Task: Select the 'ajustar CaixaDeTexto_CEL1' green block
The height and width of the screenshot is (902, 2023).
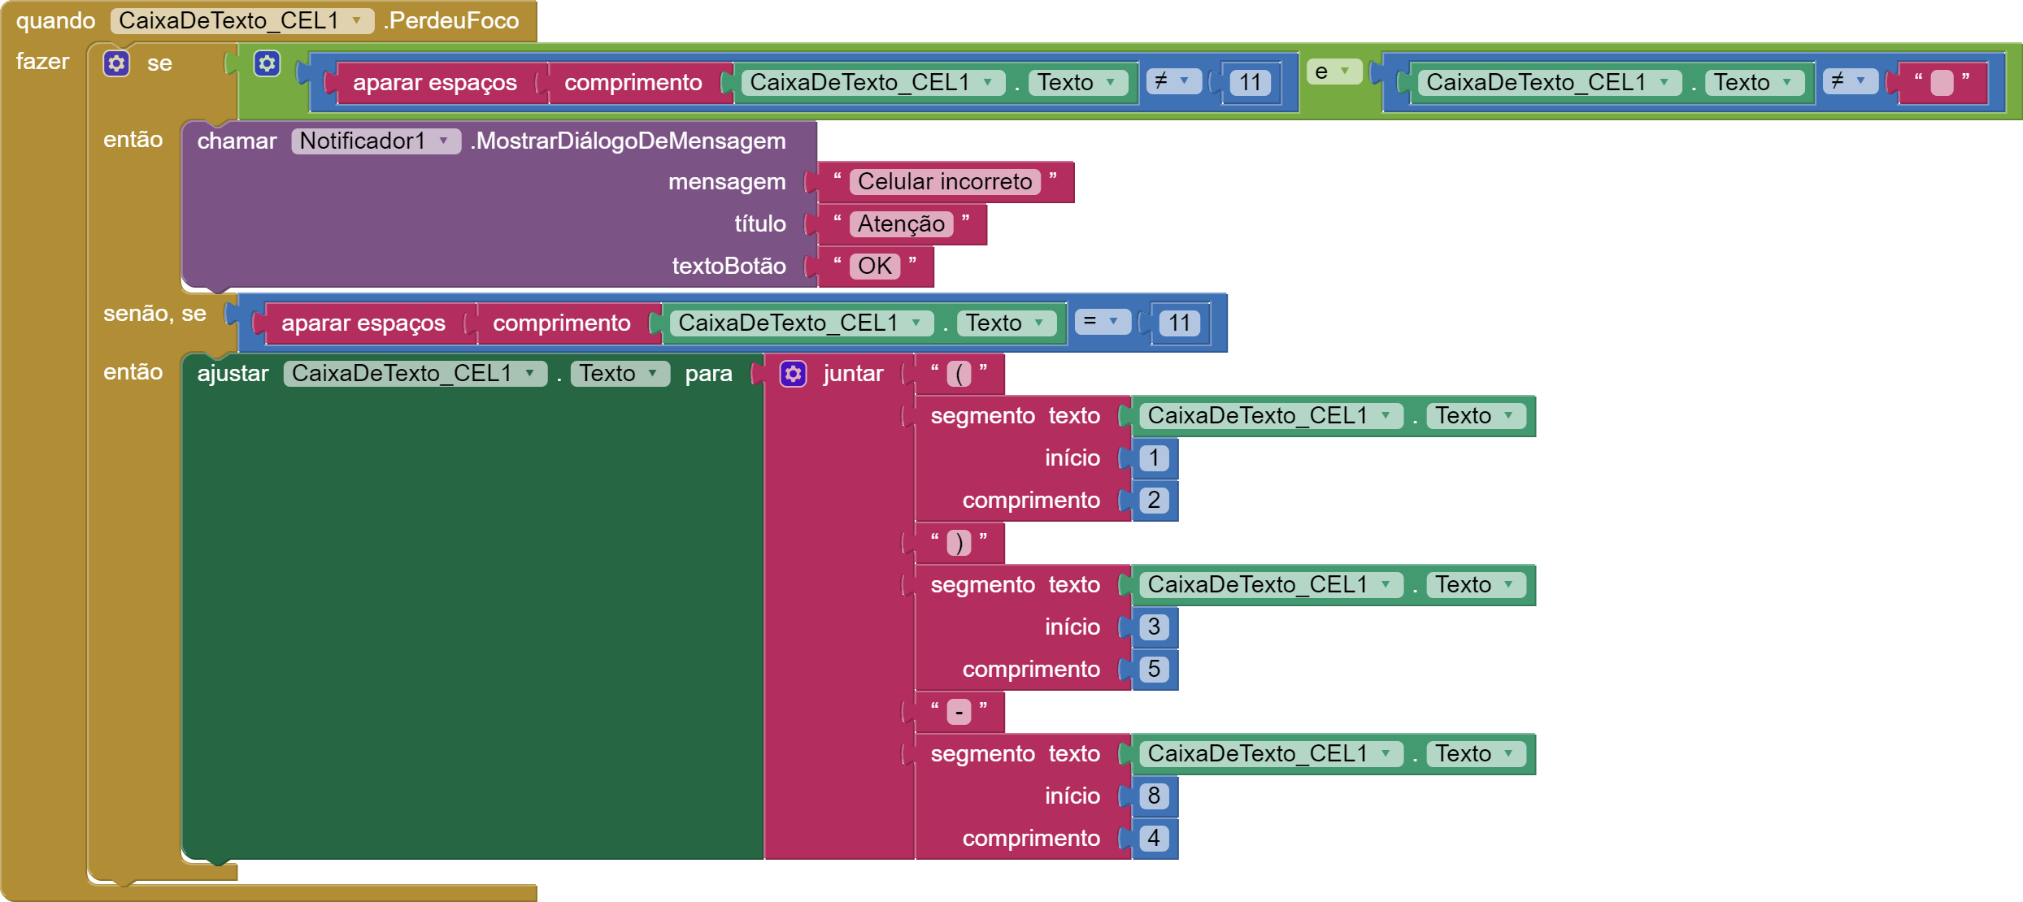Action: point(233,375)
